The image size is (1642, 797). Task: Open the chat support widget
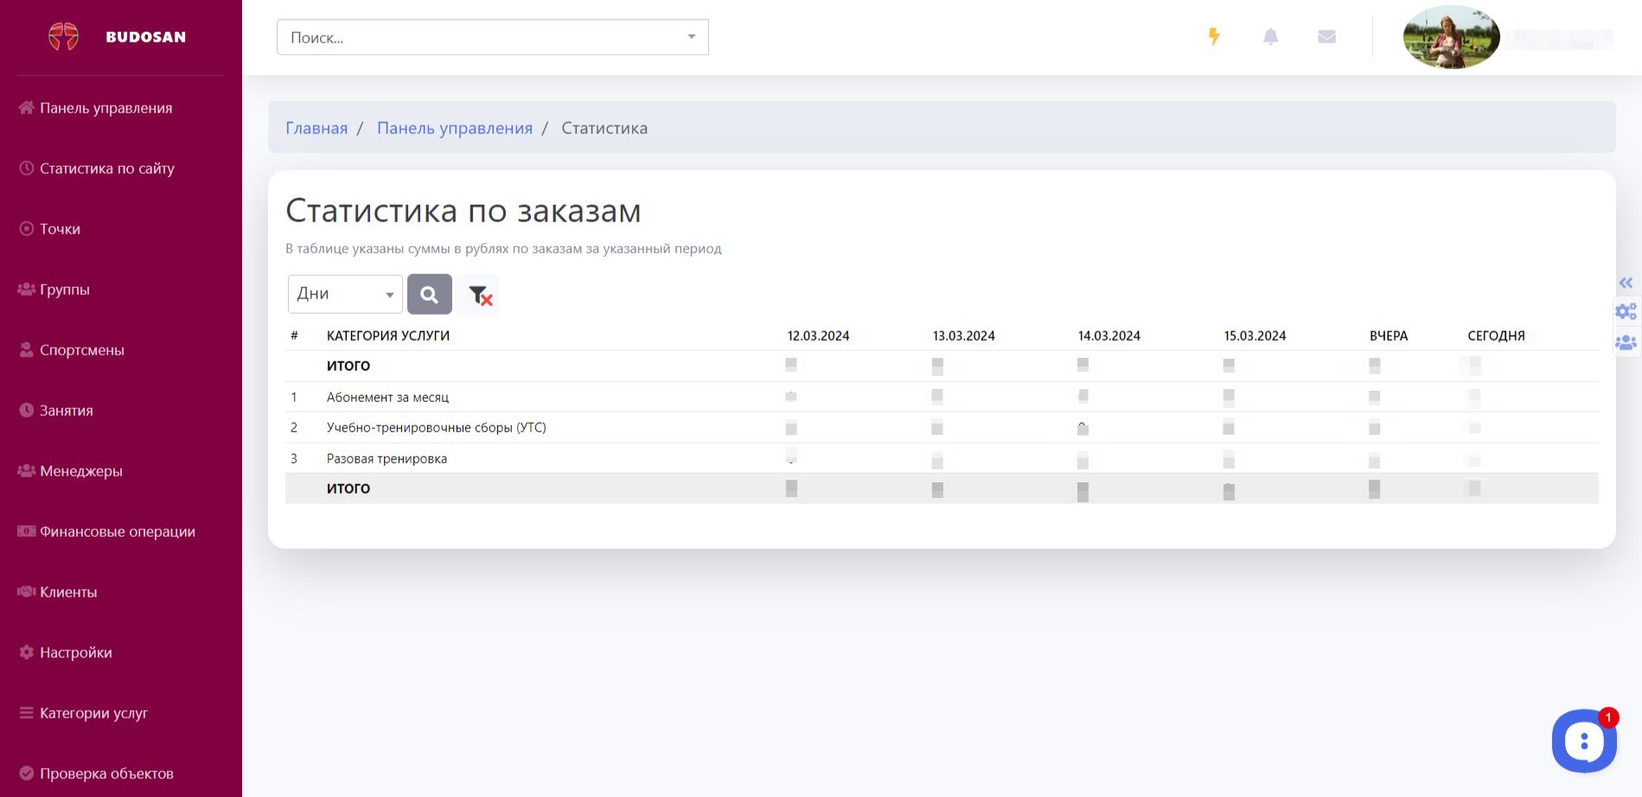click(1583, 741)
